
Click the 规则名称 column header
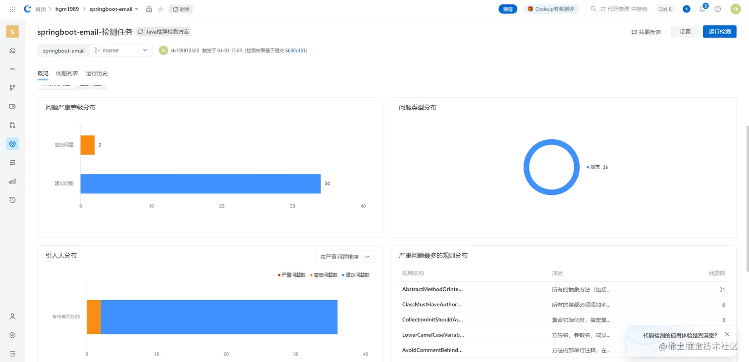[413, 273]
